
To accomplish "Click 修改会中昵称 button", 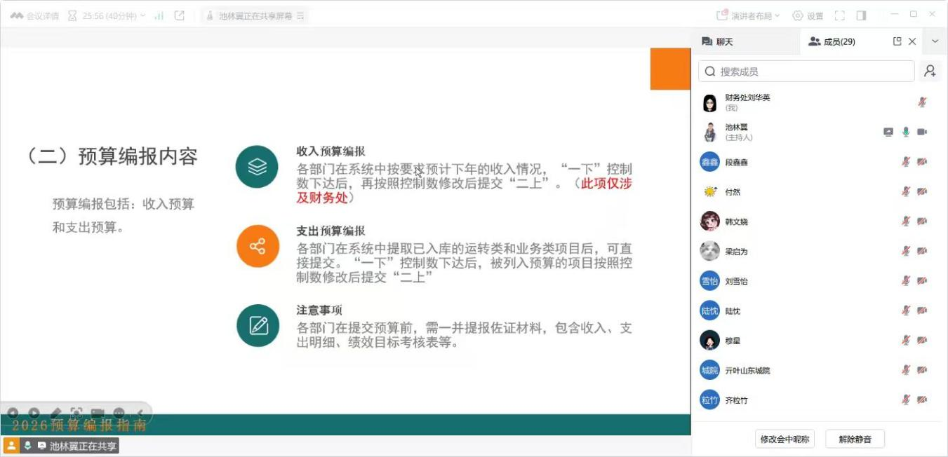I will click(785, 439).
